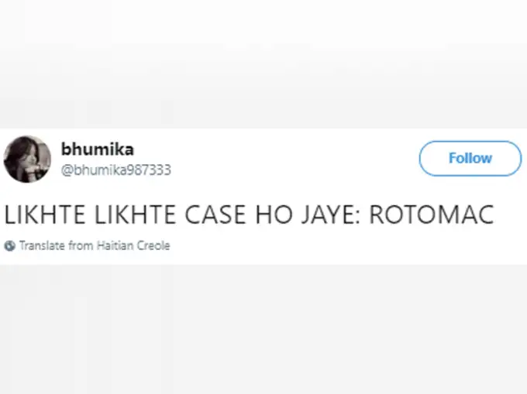The width and height of the screenshot is (527, 394).
Task: Click the blue outline border of the Follow button
Action: pyautogui.click(x=470, y=142)
